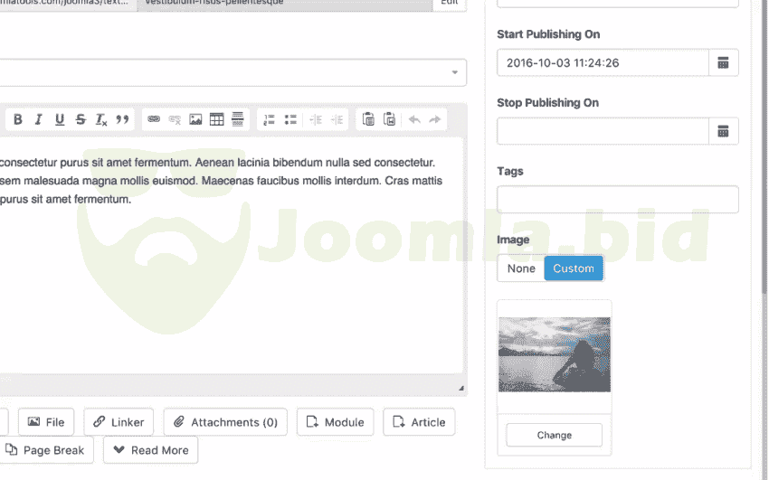Toggle bold formatting in the editor toolbar

17,119
